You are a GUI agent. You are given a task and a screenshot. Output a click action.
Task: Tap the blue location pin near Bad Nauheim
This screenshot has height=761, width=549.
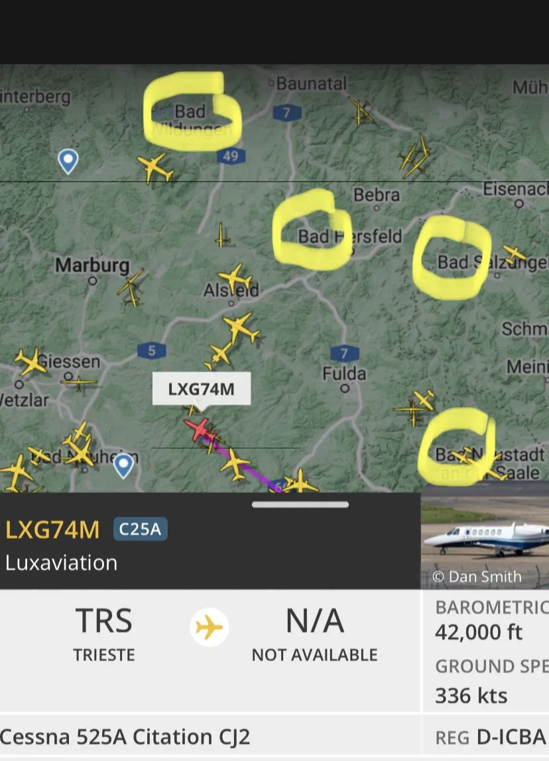click(123, 465)
